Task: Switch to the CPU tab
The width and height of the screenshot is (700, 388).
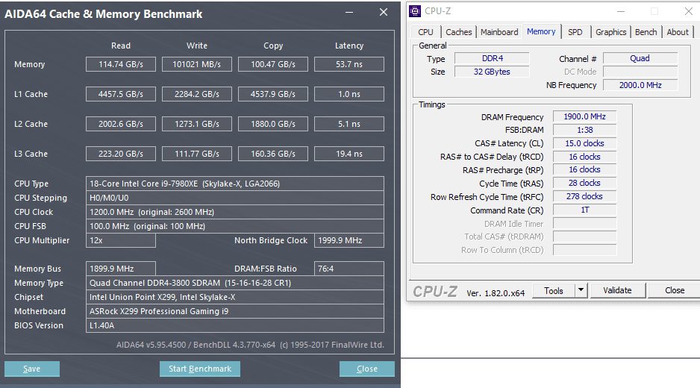Action: (425, 32)
